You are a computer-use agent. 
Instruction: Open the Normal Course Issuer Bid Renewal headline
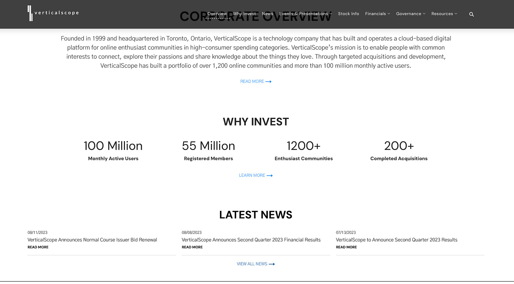(92, 240)
